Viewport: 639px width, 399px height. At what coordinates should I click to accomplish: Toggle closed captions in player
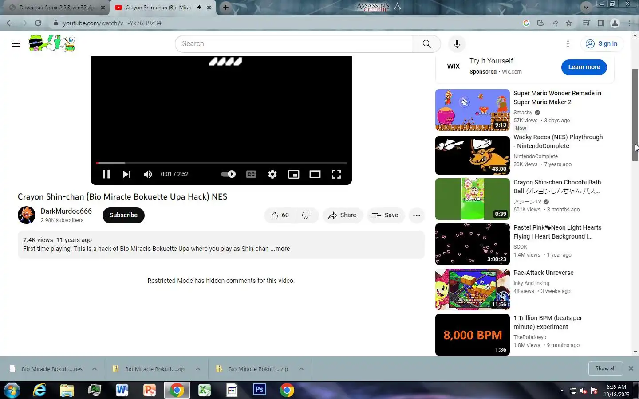click(251, 174)
